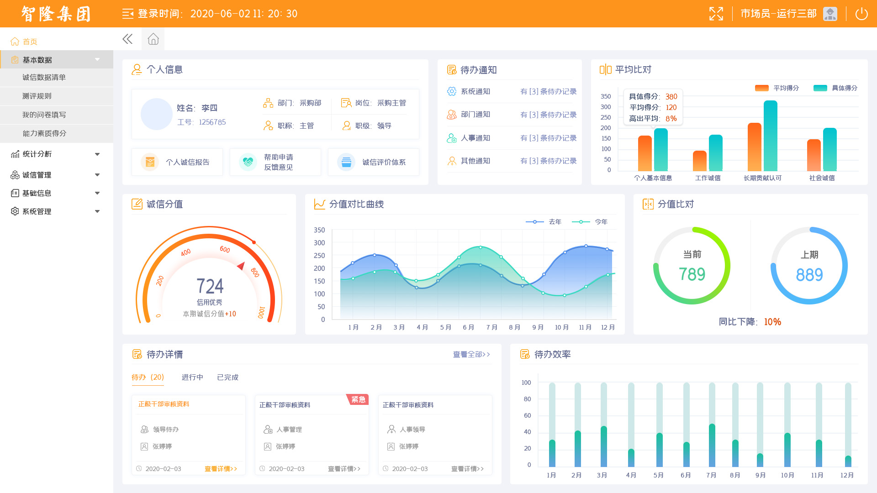Open 个人诚信报告 icon card
Screen dimensions: 877x493
tap(177, 162)
